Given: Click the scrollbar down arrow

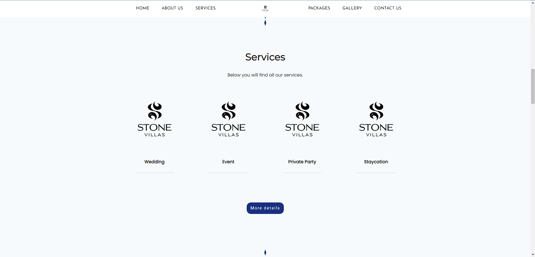Looking at the screenshot, I should (x=533, y=255).
